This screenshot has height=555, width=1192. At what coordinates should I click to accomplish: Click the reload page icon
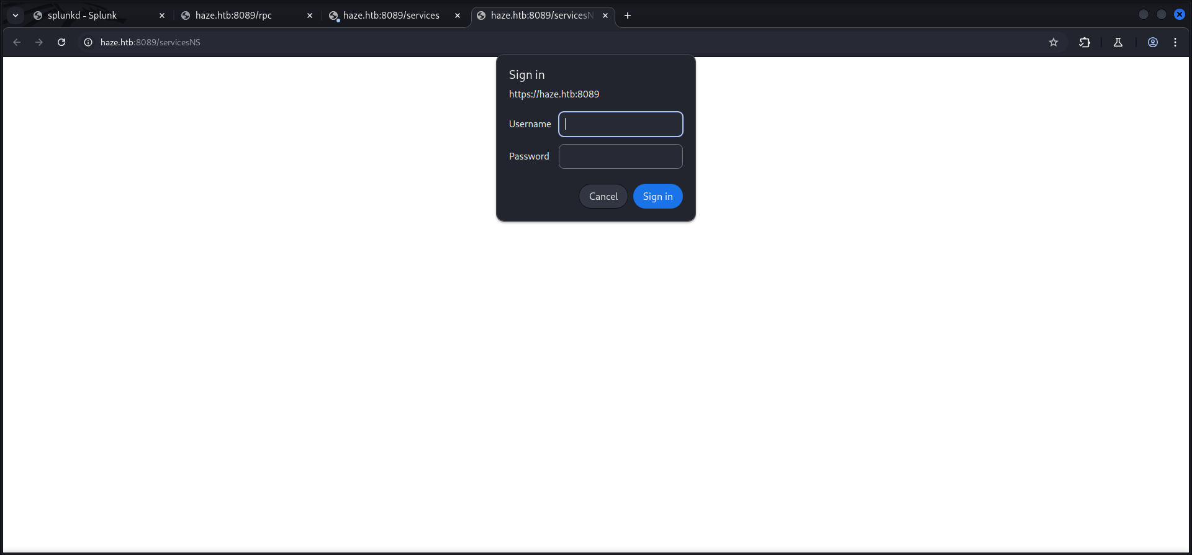61,42
